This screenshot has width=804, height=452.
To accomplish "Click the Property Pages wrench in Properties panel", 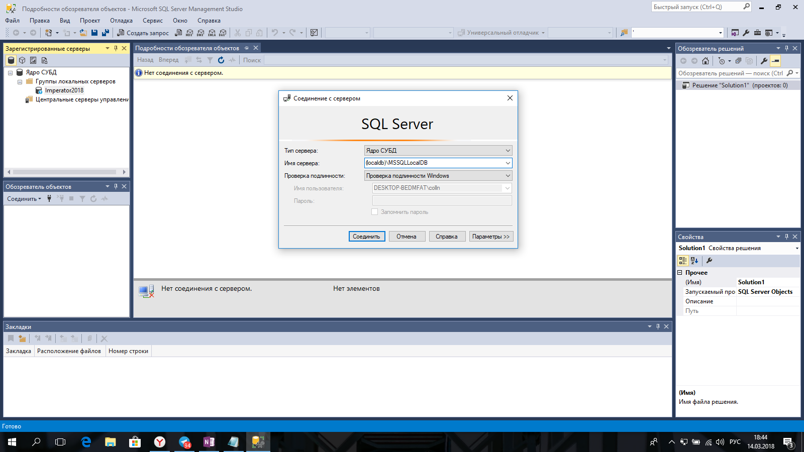I will [x=709, y=261].
